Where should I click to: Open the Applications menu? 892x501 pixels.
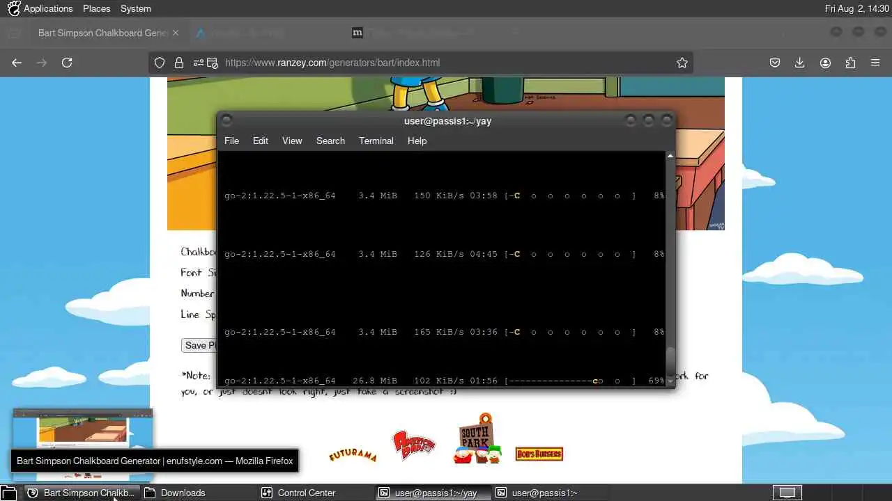pos(40,8)
